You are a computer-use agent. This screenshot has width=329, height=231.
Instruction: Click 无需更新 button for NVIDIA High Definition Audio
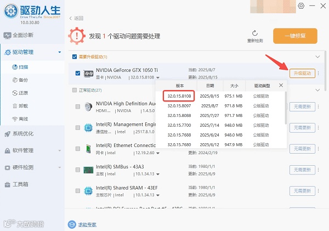point(302,106)
